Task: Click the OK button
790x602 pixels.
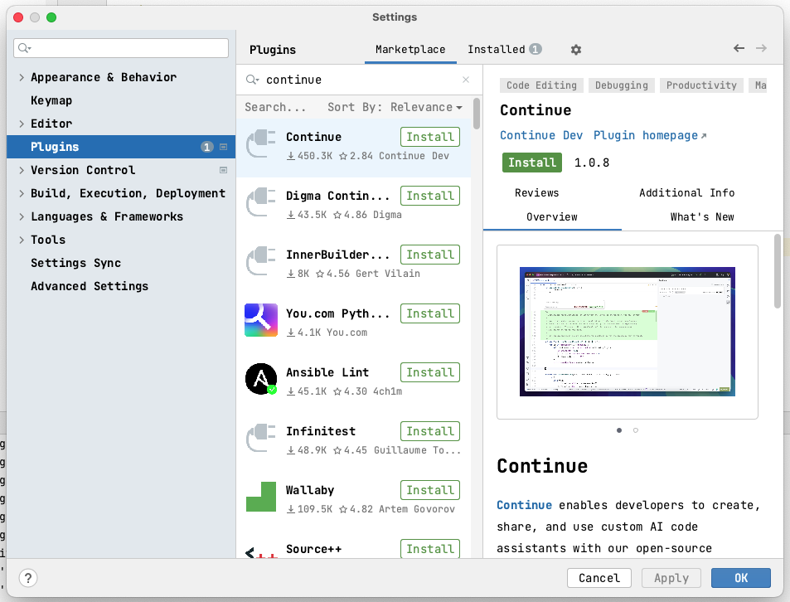Action: pyautogui.click(x=740, y=578)
